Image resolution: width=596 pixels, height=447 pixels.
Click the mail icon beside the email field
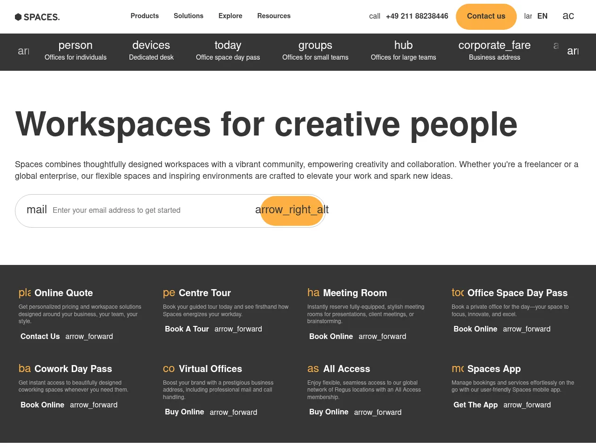pyautogui.click(x=37, y=210)
